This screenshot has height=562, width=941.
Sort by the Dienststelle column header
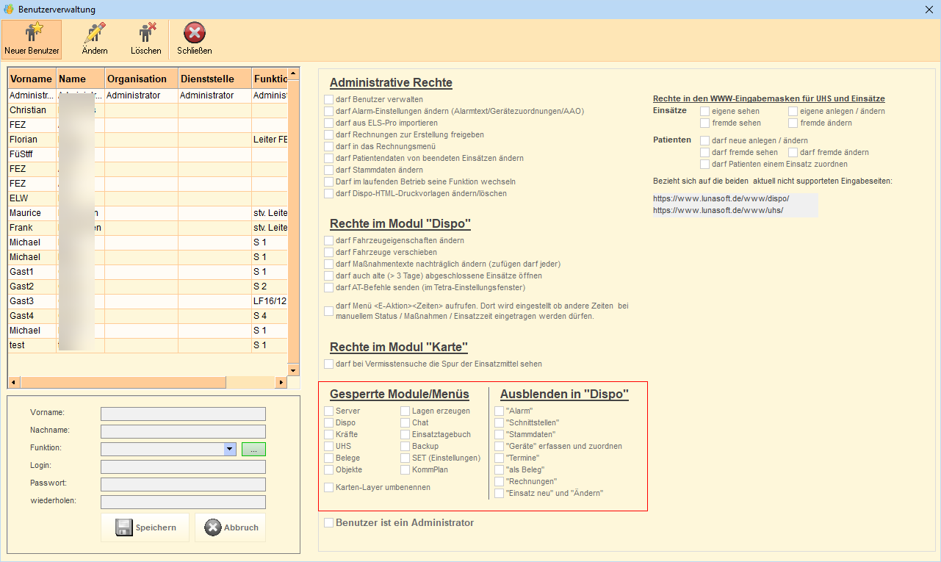214,79
